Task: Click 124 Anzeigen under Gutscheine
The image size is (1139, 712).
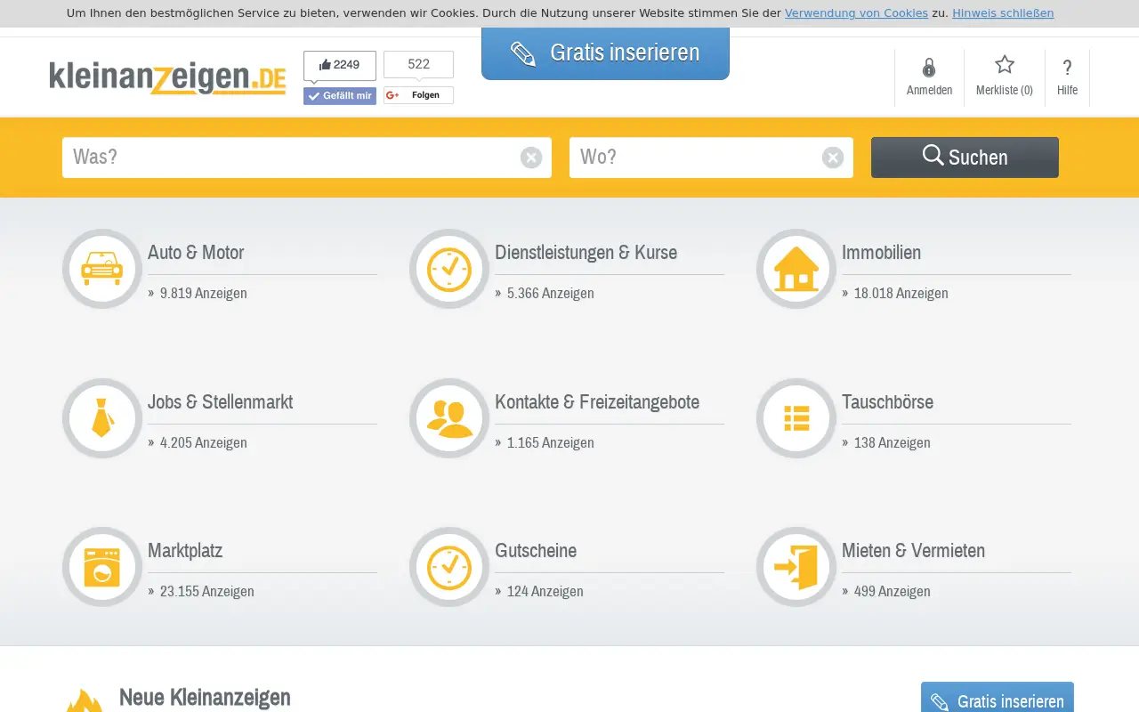Action: click(x=545, y=591)
